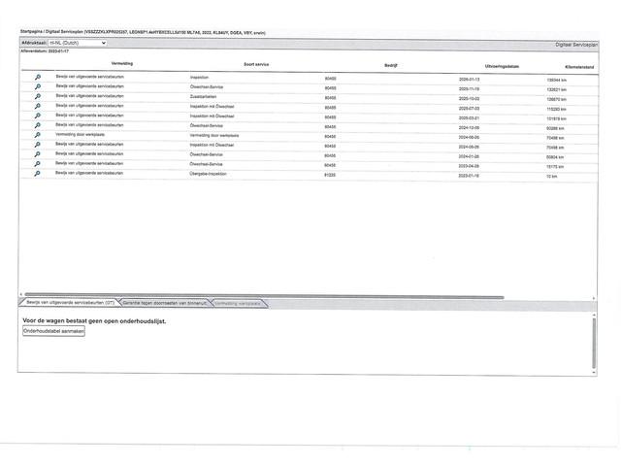
Task: Sort by the Uitvoeringsdatum column header
Action: point(502,66)
